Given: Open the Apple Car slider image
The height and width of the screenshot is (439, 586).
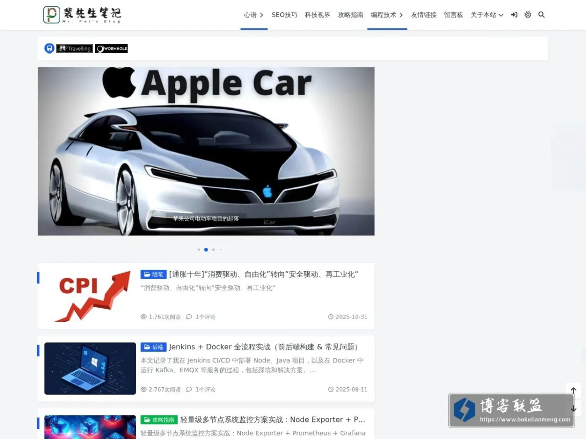Looking at the screenshot, I should pos(206,151).
